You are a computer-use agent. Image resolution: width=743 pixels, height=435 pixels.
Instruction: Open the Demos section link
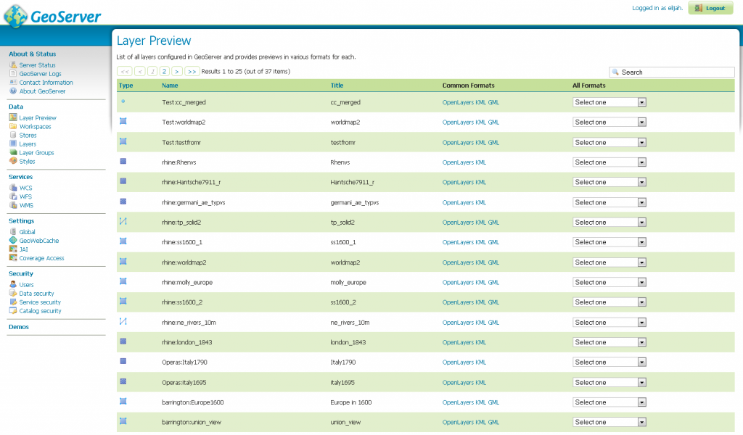pyautogui.click(x=19, y=327)
